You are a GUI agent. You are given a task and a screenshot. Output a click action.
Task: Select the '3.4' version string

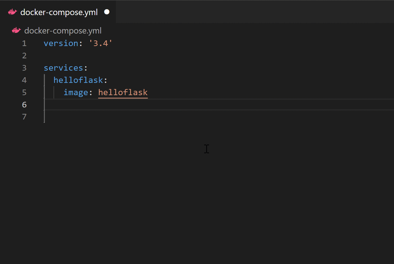tap(100, 43)
